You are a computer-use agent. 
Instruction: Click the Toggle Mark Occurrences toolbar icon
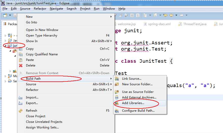pos(121,15)
